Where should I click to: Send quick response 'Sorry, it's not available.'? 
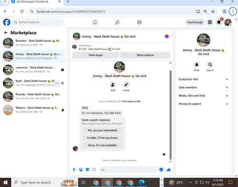(x=102, y=145)
